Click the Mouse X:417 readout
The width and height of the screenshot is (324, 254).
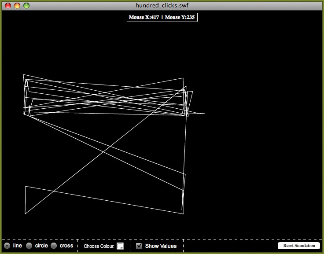pos(144,17)
